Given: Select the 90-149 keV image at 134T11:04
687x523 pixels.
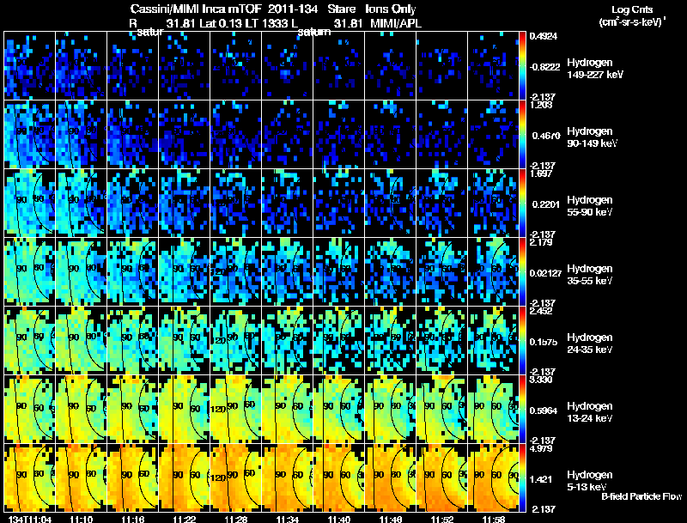Looking at the screenshot, I should (x=30, y=135).
